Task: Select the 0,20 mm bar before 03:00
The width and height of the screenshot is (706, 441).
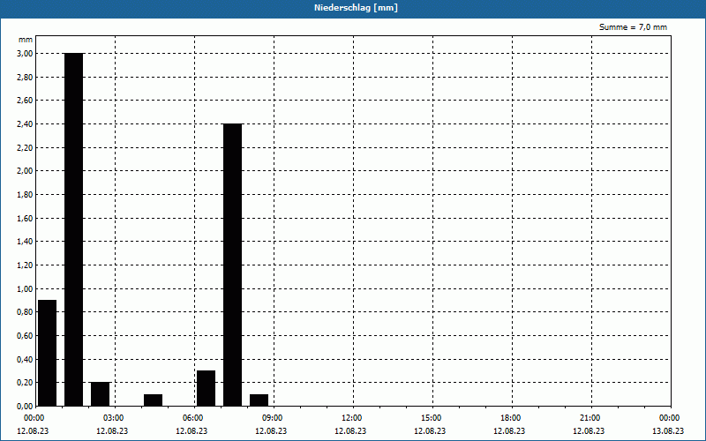Action: [101, 394]
